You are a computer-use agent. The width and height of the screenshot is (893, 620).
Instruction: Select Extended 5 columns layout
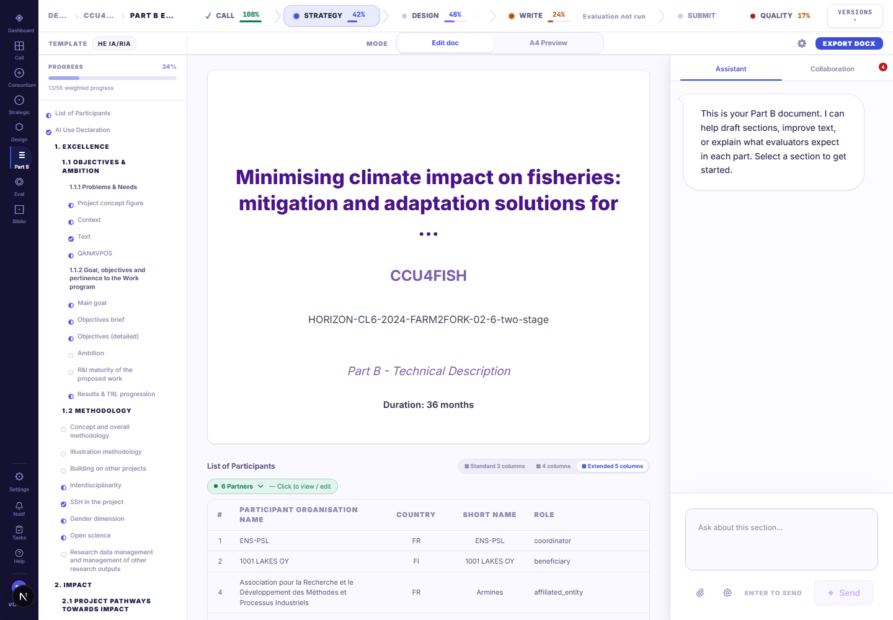click(612, 466)
